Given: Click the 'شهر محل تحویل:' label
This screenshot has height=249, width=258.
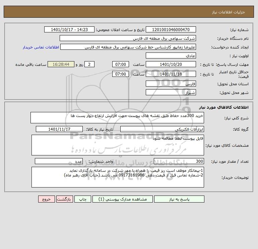Looking at the screenshot, I should pos(234,93).
